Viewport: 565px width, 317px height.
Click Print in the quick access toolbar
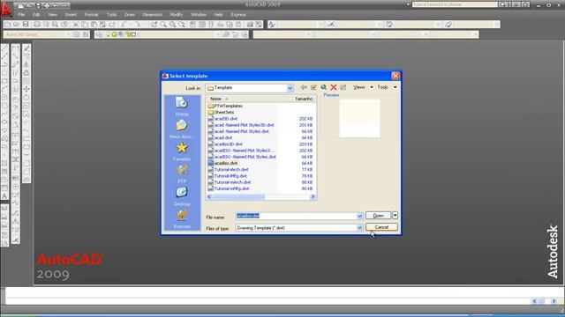[x=47, y=6]
